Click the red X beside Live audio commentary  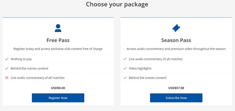7,78
